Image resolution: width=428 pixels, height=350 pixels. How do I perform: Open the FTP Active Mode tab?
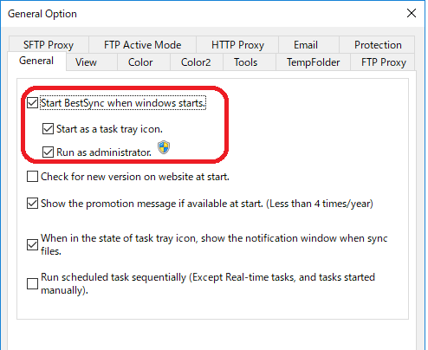[143, 45]
